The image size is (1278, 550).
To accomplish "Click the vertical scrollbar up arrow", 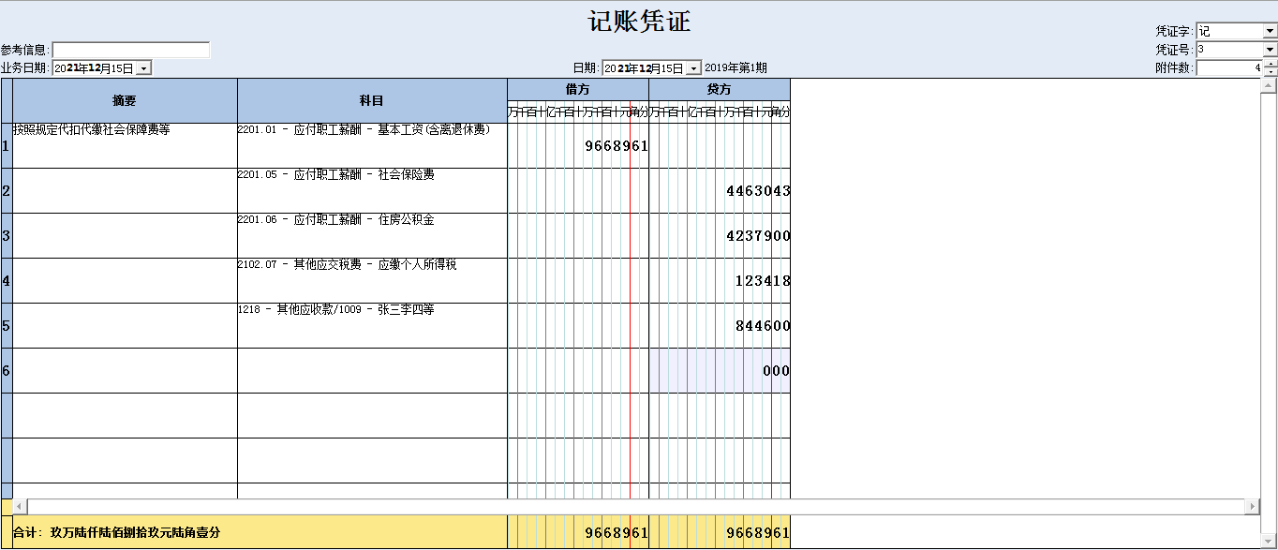I will pyautogui.click(x=1270, y=86).
